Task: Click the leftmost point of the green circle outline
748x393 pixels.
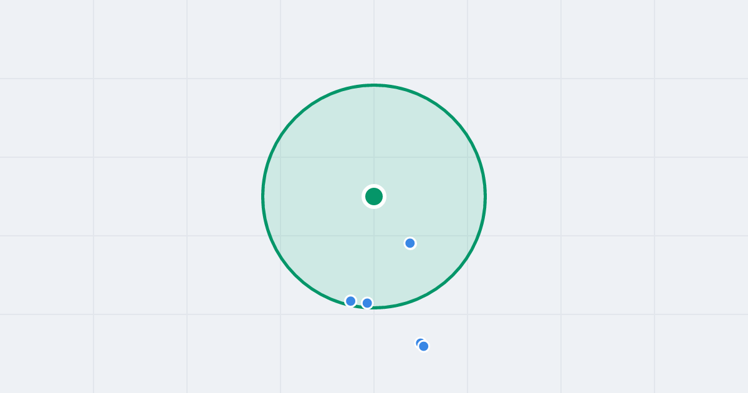Action: coord(263,196)
